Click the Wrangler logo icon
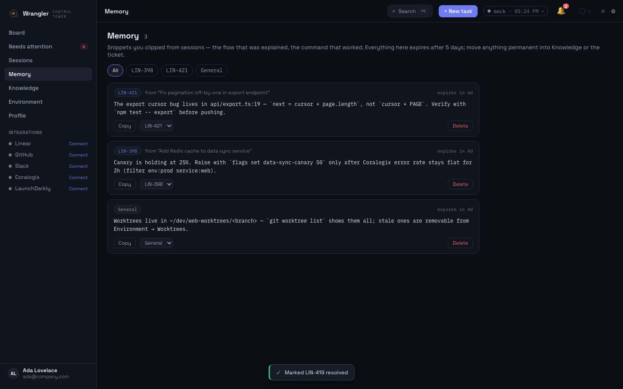 click(13, 13)
